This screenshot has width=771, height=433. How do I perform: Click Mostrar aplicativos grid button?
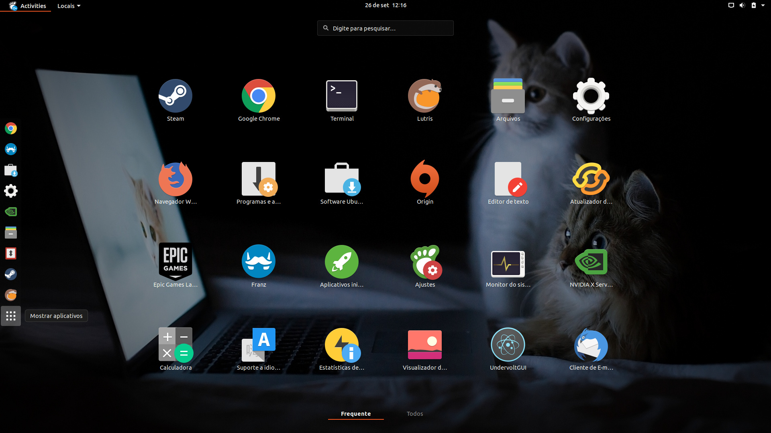coord(11,316)
